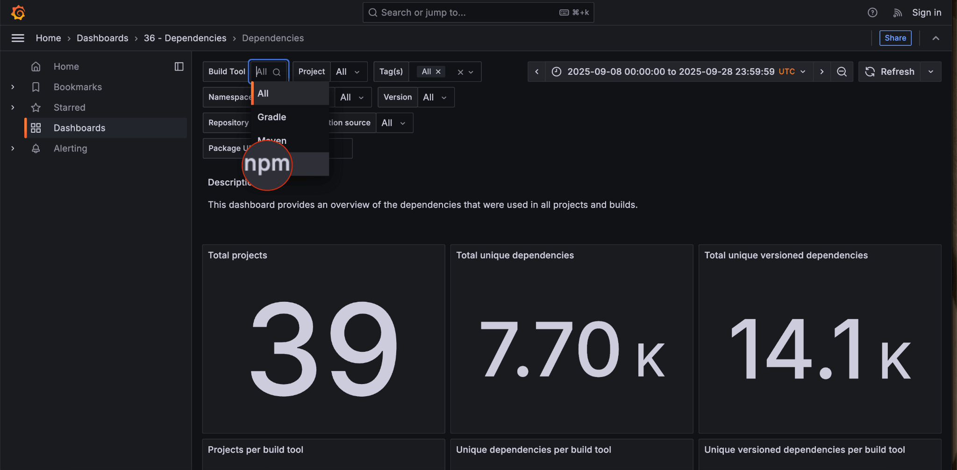The image size is (957, 470).
Task: Open the news feed RSS icon
Action: 897,13
